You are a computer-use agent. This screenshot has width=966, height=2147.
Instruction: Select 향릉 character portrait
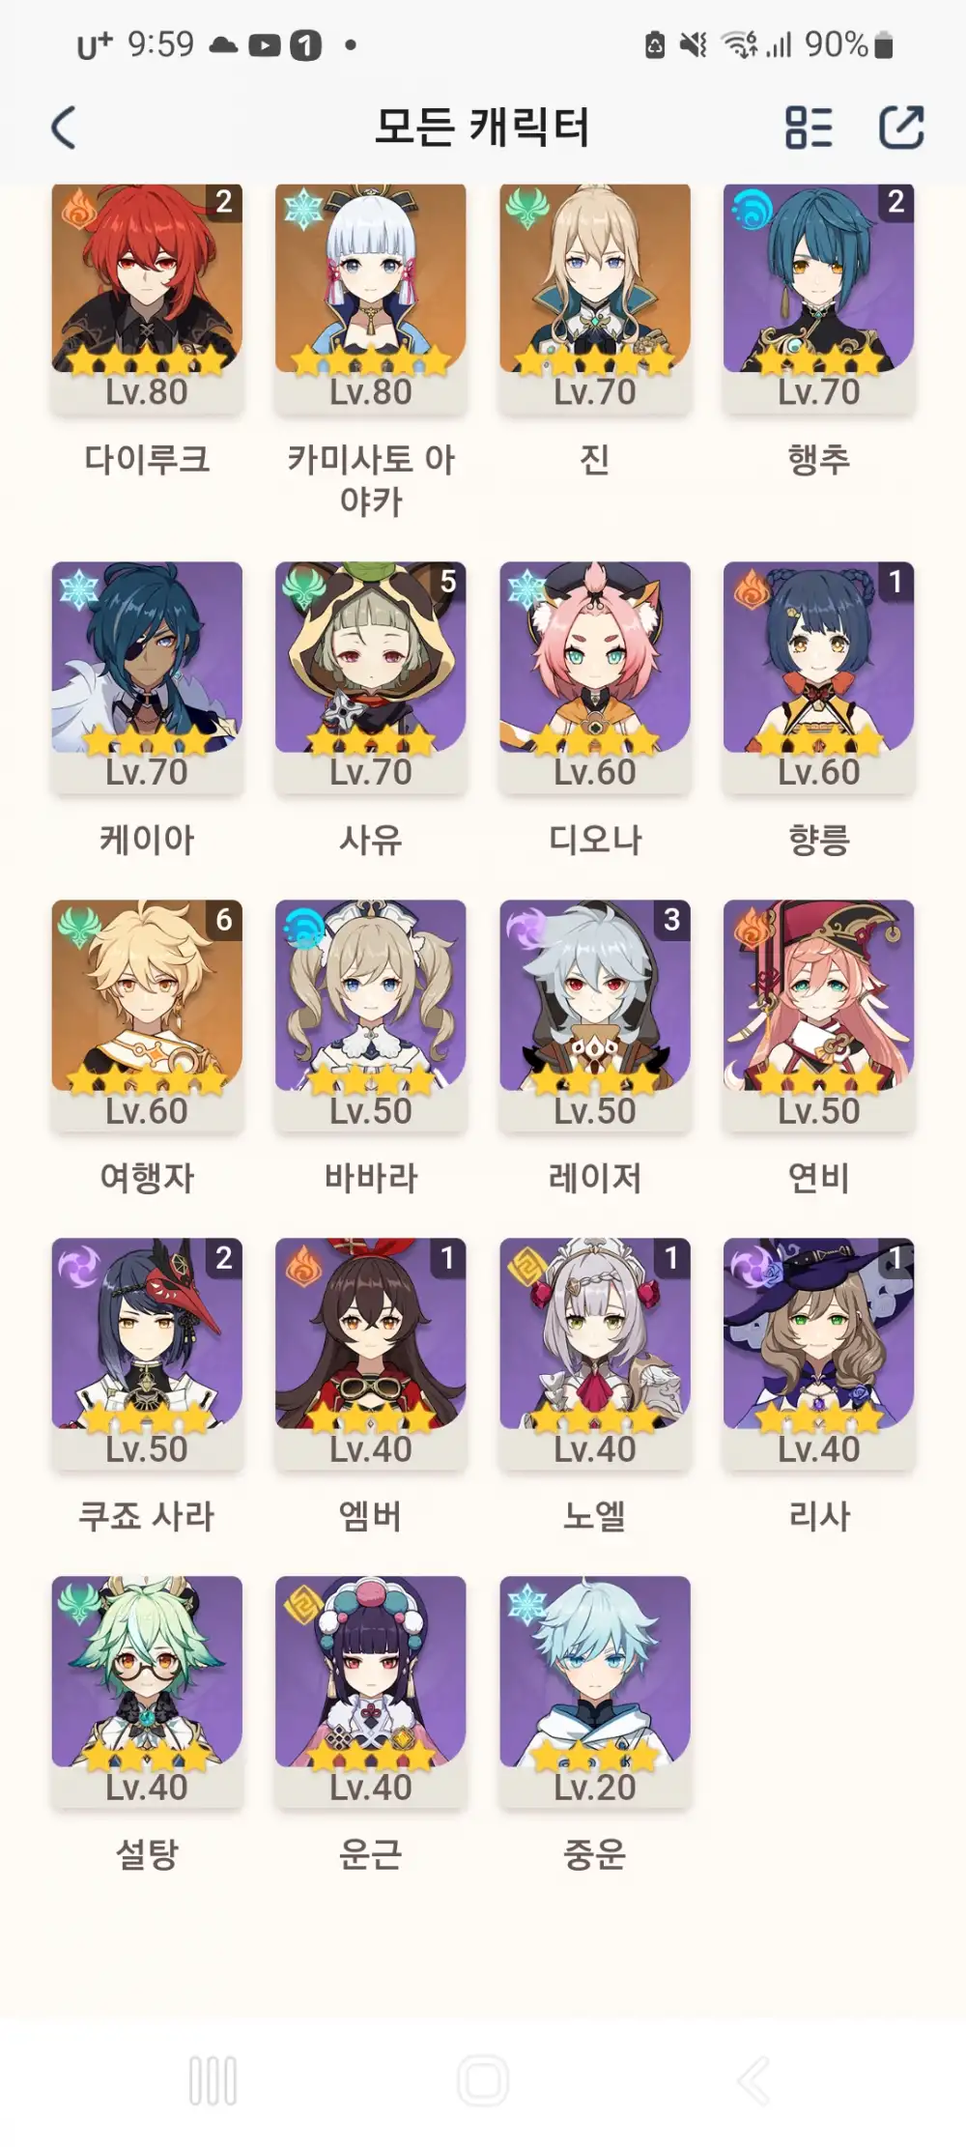pyautogui.click(x=819, y=678)
